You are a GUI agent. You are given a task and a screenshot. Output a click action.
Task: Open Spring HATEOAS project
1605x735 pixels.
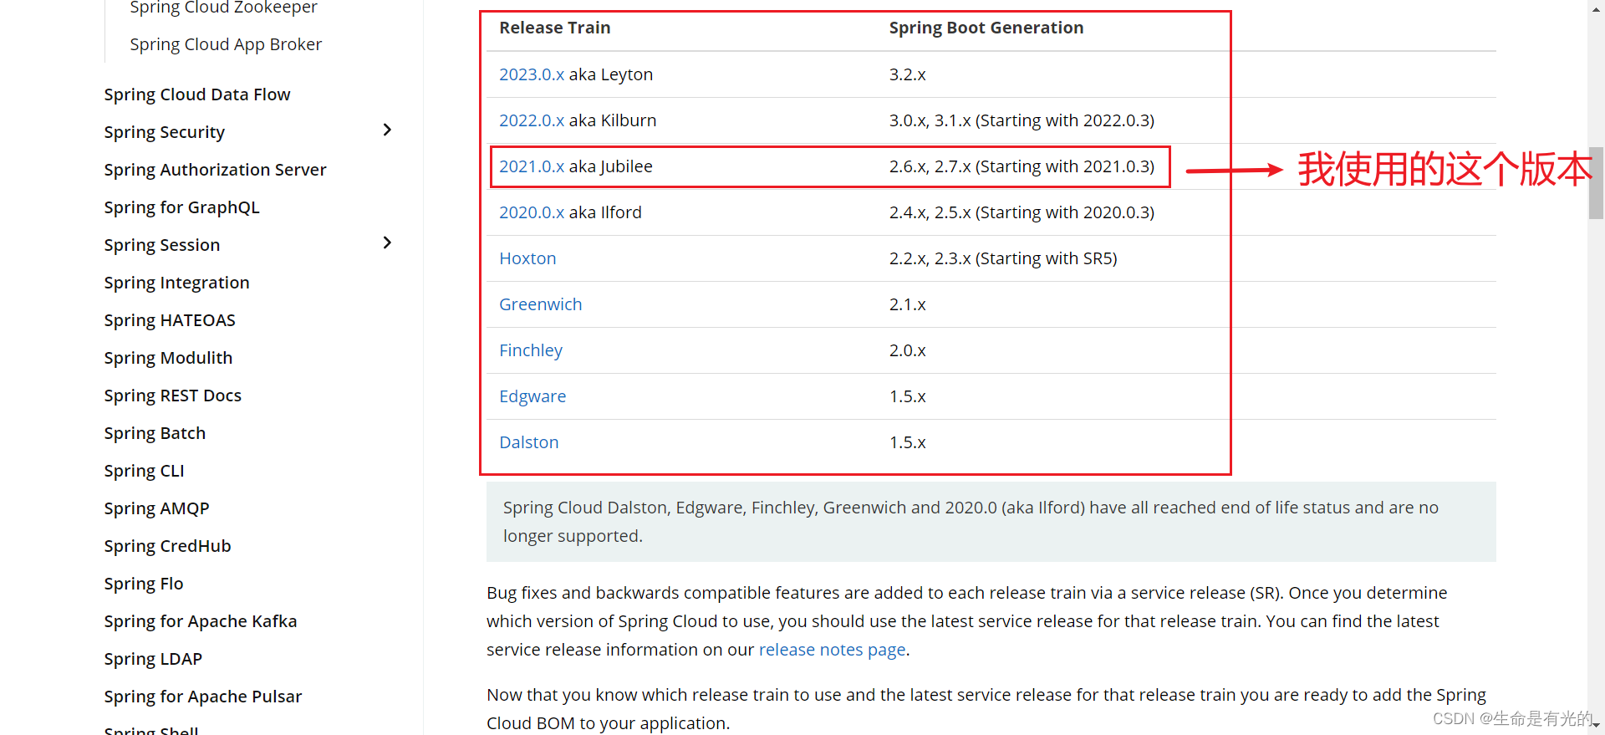(170, 320)
